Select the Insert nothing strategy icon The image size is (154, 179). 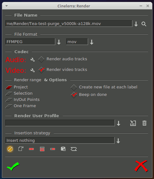10,149
